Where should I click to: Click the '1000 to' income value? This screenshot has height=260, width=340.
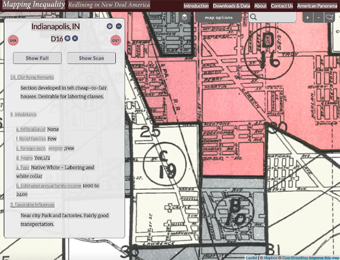pos(91,186)
